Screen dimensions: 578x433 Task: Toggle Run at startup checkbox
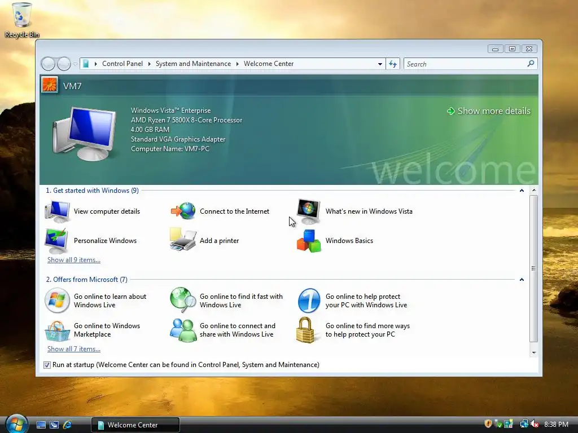click(x=47, y=365)
